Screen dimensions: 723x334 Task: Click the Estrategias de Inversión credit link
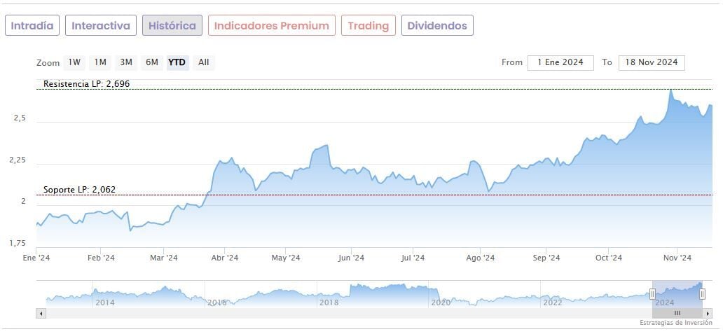point(675,323)
